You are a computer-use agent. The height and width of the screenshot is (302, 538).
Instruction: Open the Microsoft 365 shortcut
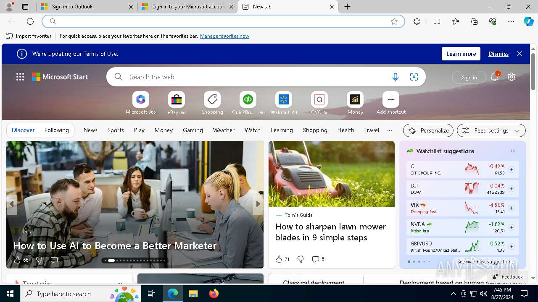(141, 103)
